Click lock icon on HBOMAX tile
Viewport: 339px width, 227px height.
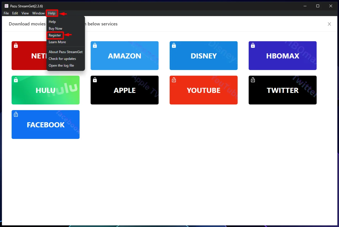(x=253, y=45)
